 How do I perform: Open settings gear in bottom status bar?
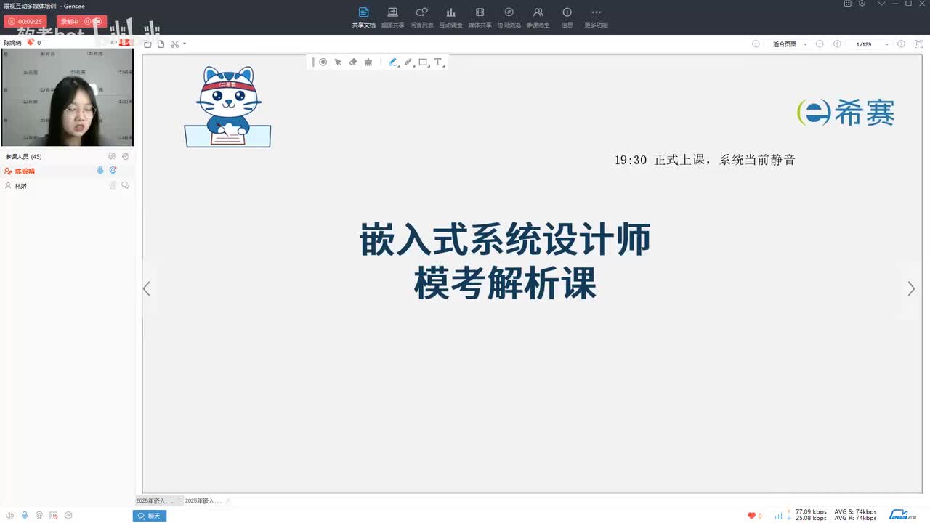click(x=68, y=516)
